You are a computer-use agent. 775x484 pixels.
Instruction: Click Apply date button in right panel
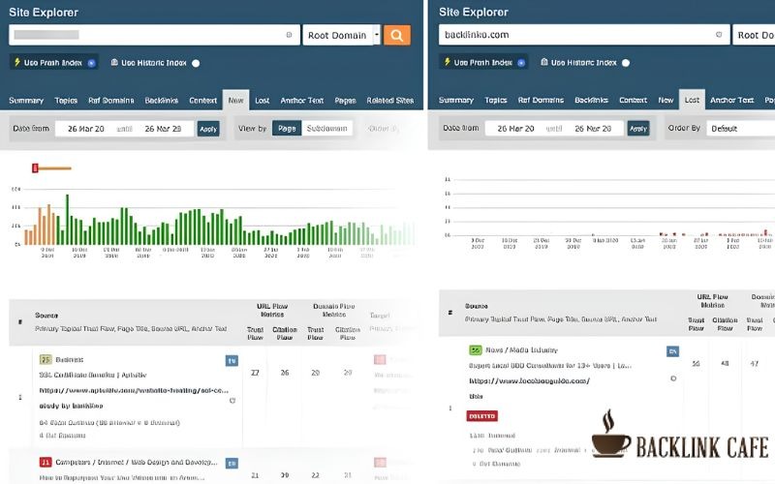[x=638, y=129]
